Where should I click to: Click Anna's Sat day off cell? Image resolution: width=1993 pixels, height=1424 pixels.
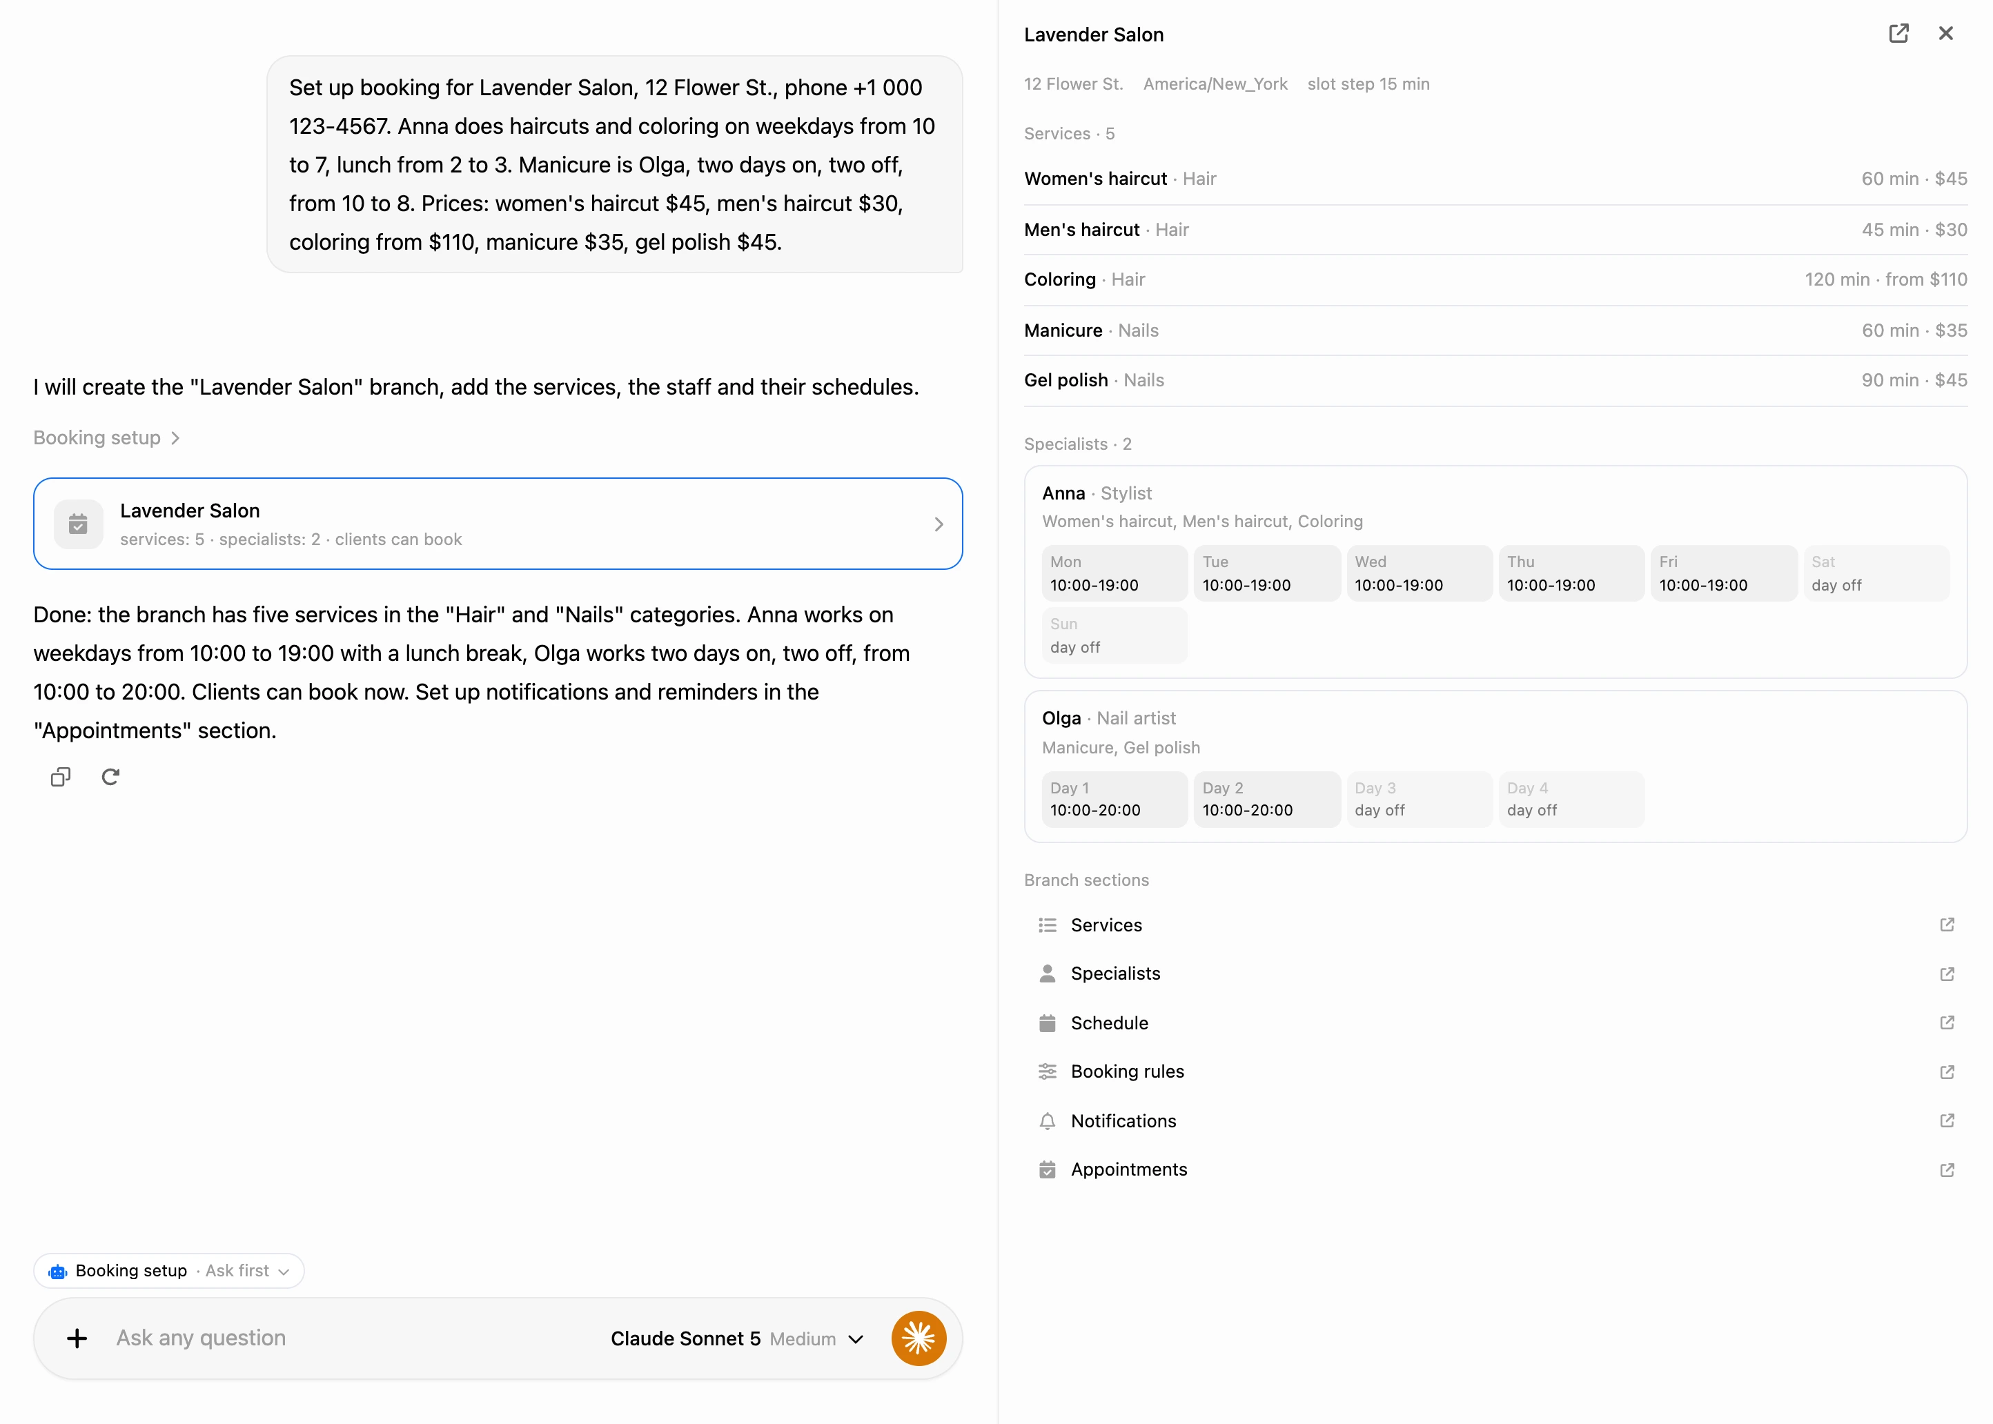(1876, 573)
